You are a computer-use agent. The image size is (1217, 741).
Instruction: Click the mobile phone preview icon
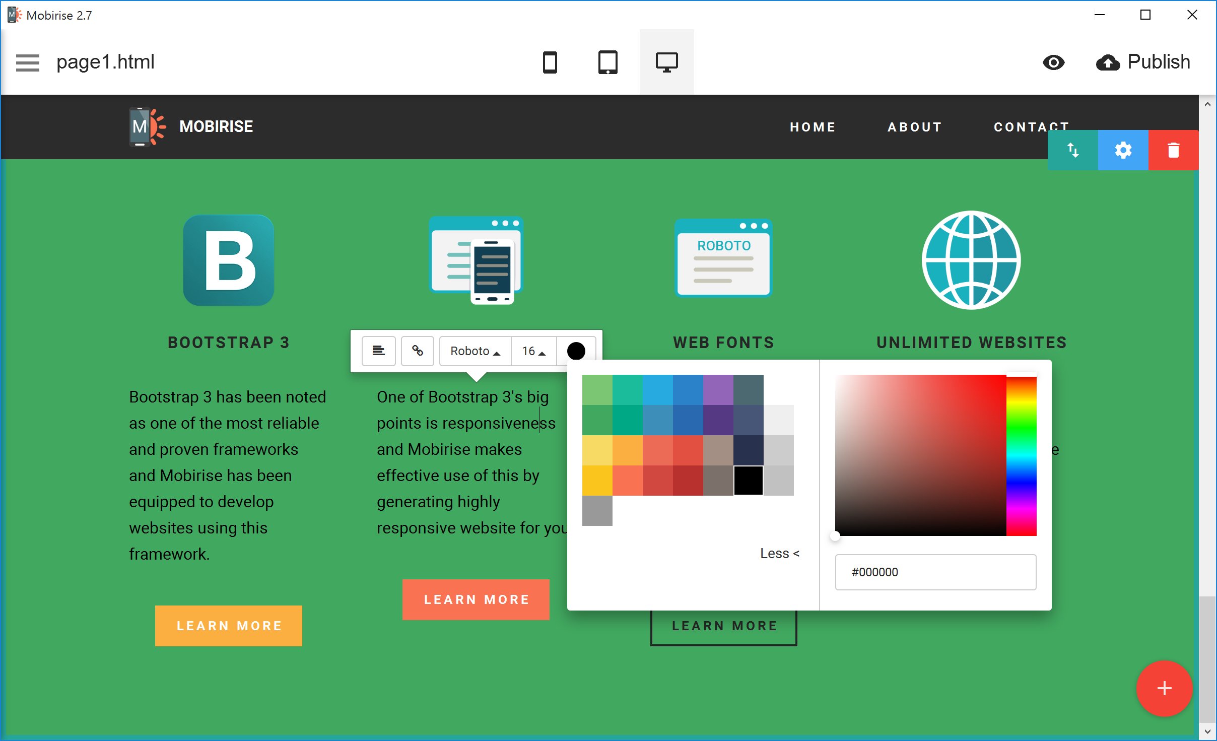[550, 62]
